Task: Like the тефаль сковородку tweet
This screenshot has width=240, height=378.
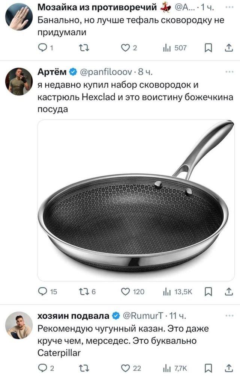Action: (125, 48)
